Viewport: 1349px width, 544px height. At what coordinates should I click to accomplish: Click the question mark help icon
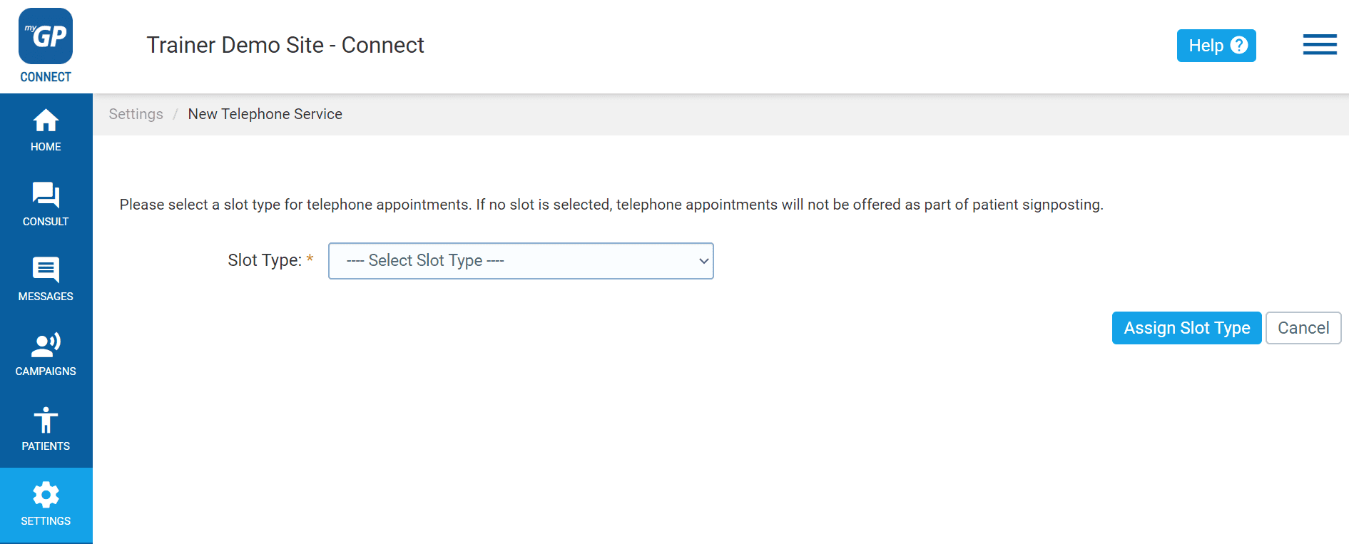point(1239,45)
